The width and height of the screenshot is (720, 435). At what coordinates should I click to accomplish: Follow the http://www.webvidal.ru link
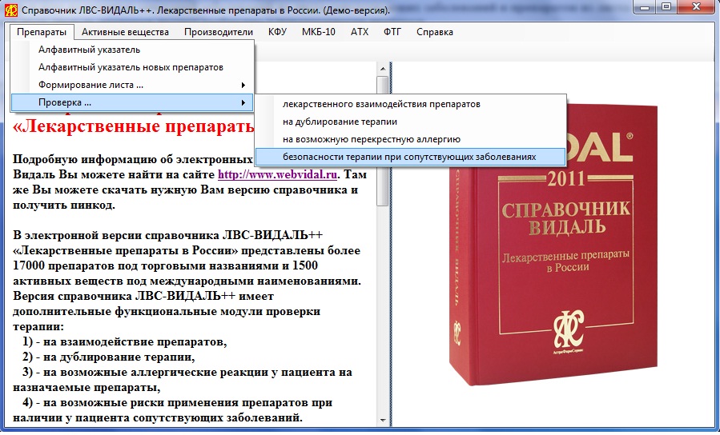pos(277,174)
